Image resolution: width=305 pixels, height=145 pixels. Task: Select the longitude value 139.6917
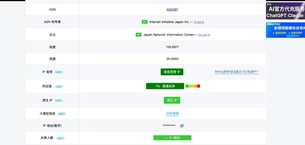[x=172, y=47]
